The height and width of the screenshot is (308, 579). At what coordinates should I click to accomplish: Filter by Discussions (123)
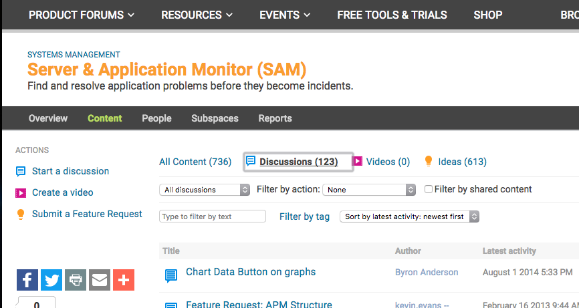[x=299, y=162]
